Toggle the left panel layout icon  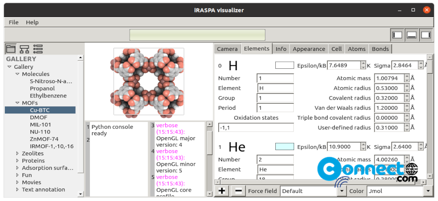[x=397, y=35]
